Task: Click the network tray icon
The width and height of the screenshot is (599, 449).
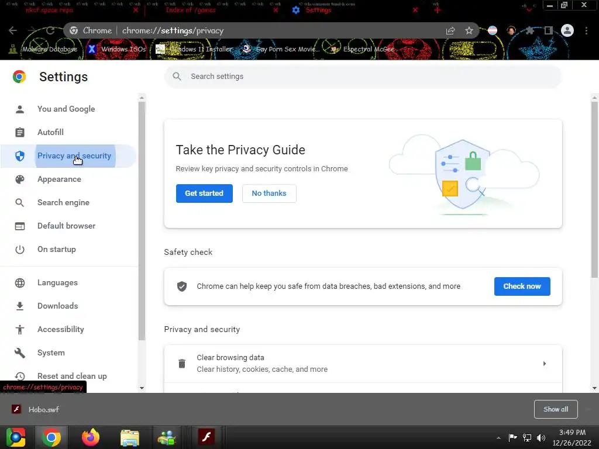Action: pos(527,437)
